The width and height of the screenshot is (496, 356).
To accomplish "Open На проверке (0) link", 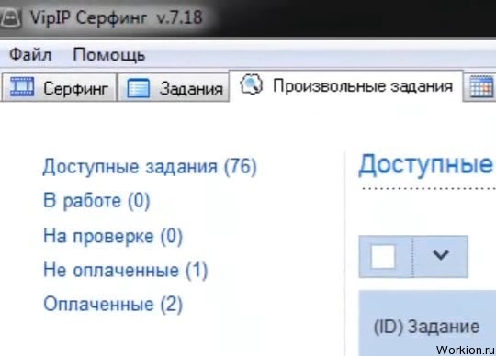I will coord(113,236).
